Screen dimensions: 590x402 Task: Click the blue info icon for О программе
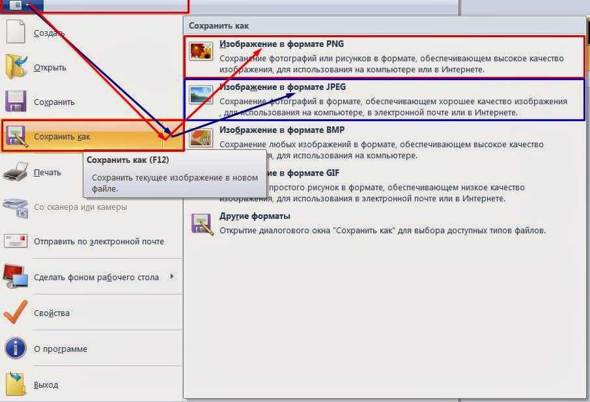coord(16,348)
